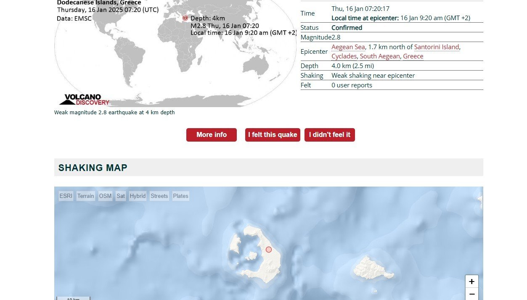Open the Santorini Island link
The image size is (527, 300).
tap(436, 47)
